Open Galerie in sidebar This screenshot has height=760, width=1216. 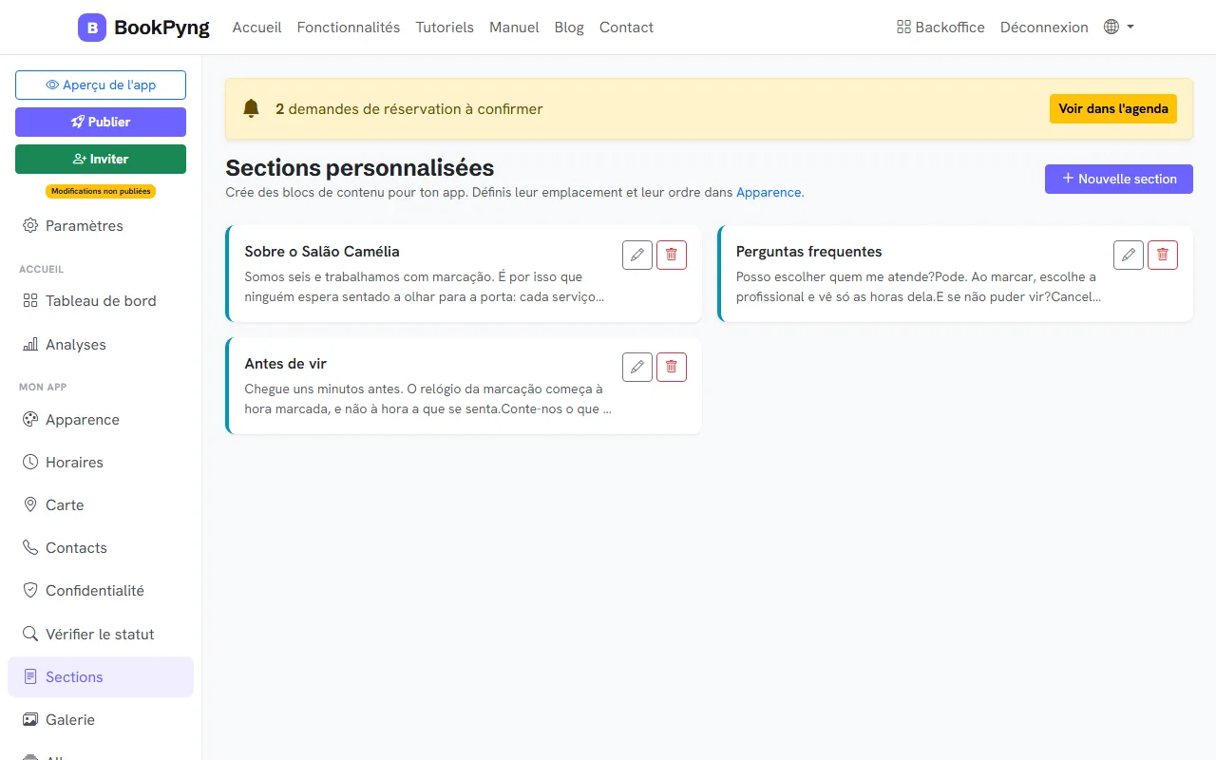coord(101,720)
